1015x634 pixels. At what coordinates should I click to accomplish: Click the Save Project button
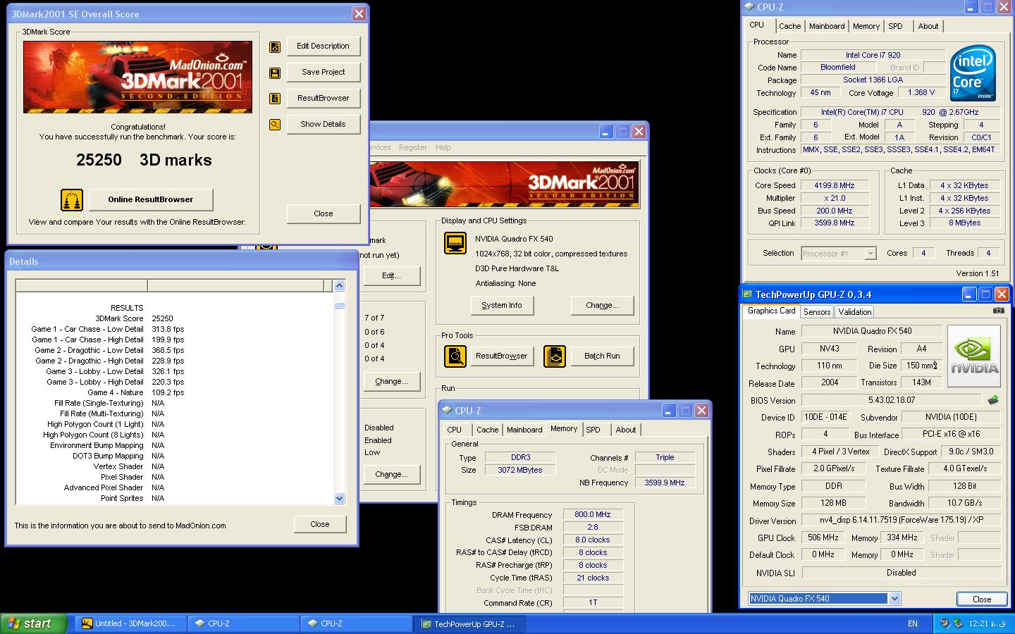[324, 73]
